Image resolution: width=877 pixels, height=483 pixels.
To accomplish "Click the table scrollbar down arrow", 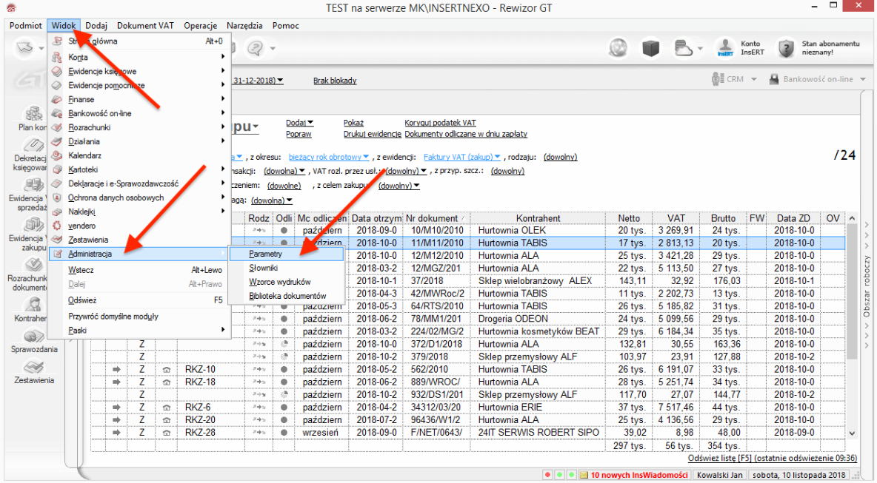I will [x=851, y=433].
